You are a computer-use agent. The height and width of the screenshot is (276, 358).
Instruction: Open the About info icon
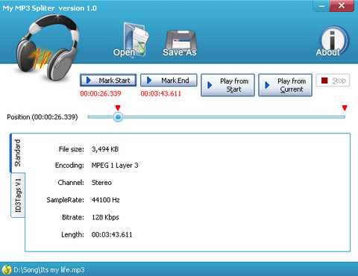coord(333,42)
